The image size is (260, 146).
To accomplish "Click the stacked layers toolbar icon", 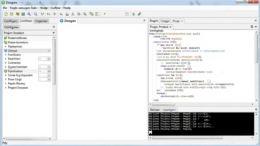I will pyautogui.click(x=79, y=14).
